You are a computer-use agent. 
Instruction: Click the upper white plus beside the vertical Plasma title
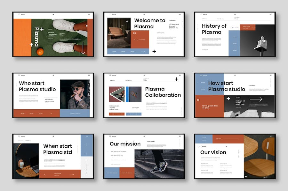coord(42,29)
